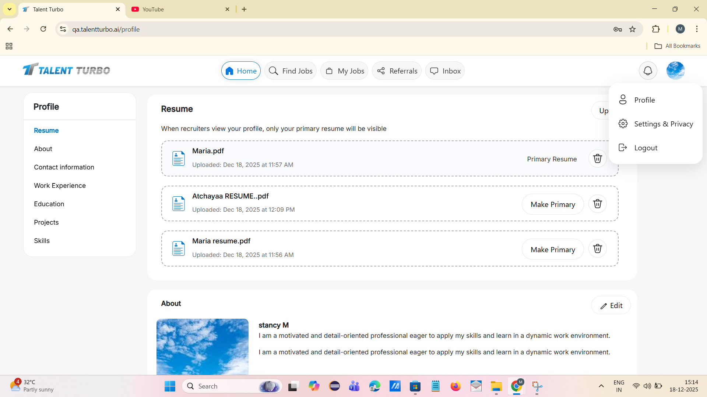The width and height of the screenshot is (707, 397).
Task: Open the Referrals page
Action: (x=397, y=71)
